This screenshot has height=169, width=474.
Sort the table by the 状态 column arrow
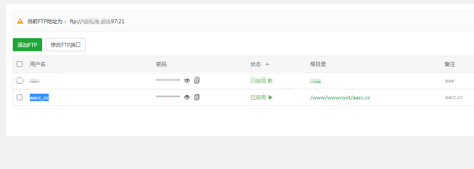point(267,64)
